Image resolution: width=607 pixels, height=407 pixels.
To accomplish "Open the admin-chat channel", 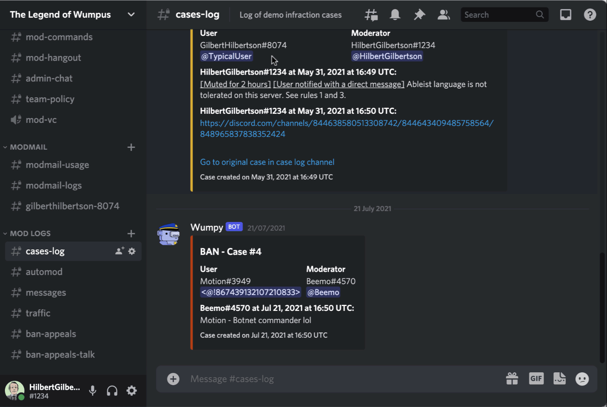I will point(73,78).
